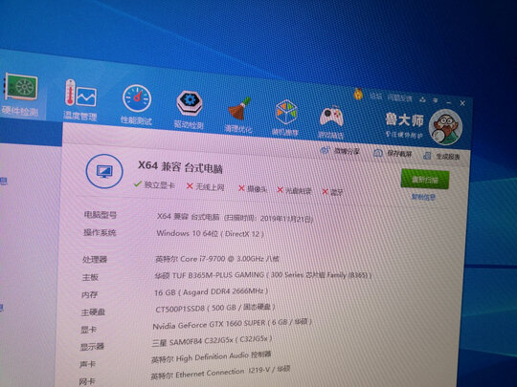Click the round computer monitor icon
The width and height of the screenshot is (517, 387).
pos(104,171)
